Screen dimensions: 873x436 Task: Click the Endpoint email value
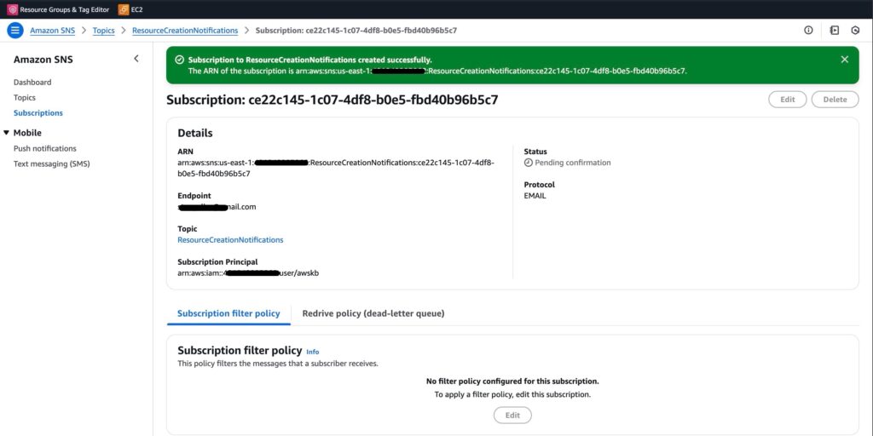pyautogui.click(x=217, y=207)
